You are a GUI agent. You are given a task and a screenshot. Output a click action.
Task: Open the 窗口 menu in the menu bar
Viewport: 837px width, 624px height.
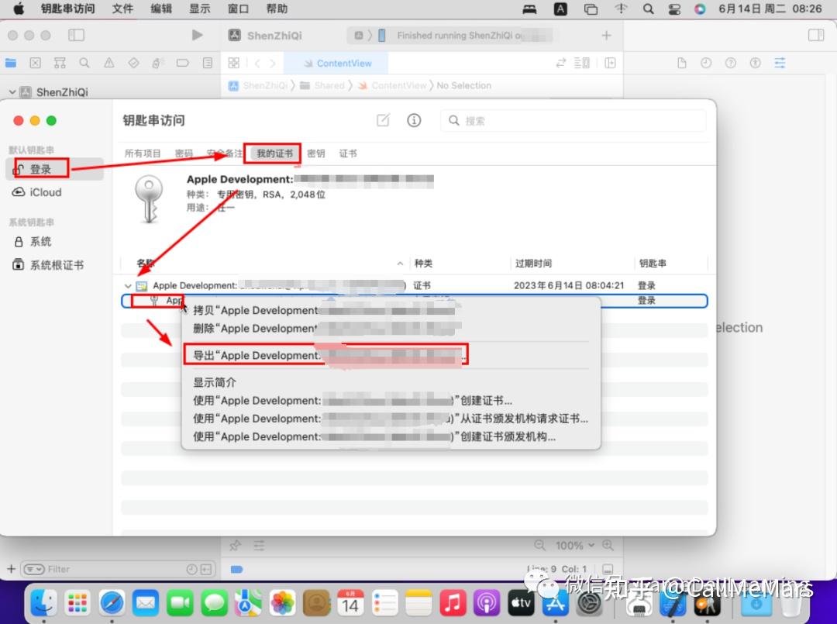point(238,9)
